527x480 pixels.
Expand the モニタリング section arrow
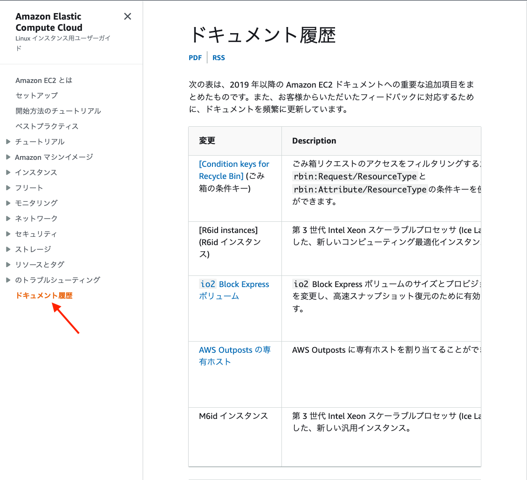8,203
